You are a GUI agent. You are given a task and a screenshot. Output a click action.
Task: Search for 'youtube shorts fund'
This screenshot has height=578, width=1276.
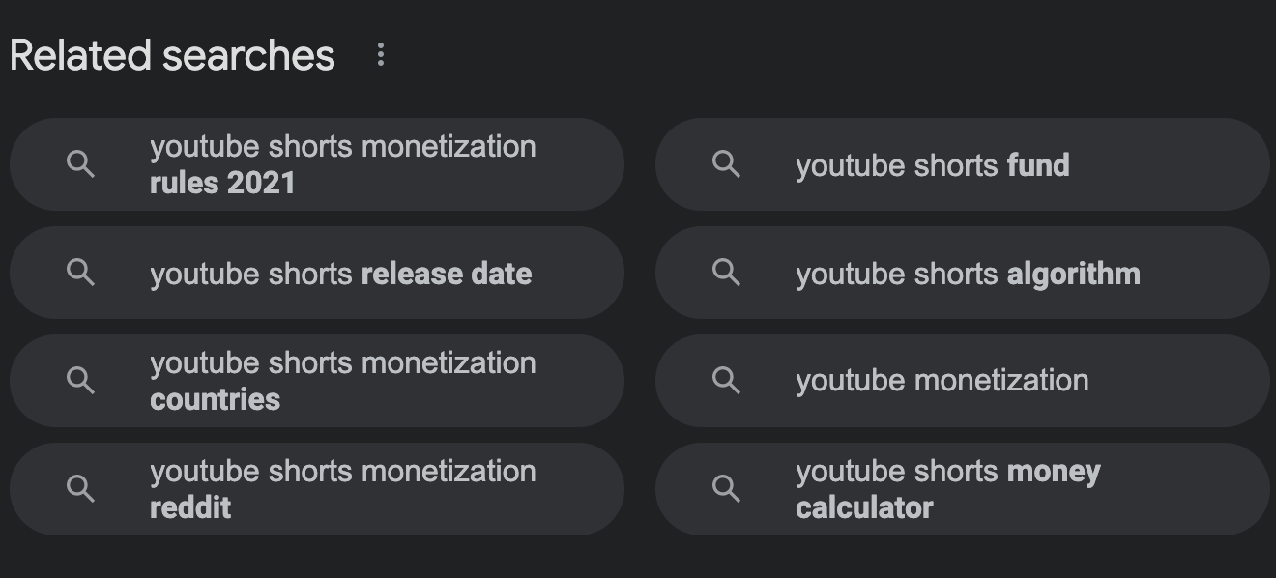click(963, 164)
